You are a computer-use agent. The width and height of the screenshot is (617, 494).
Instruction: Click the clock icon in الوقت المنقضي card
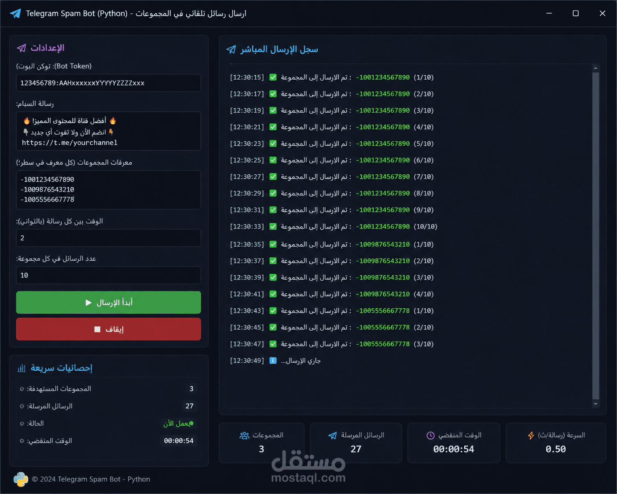click(x=430, y=435)
